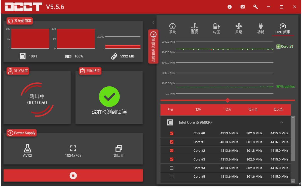Click the test timer 00:10:50

pos(37,103)
